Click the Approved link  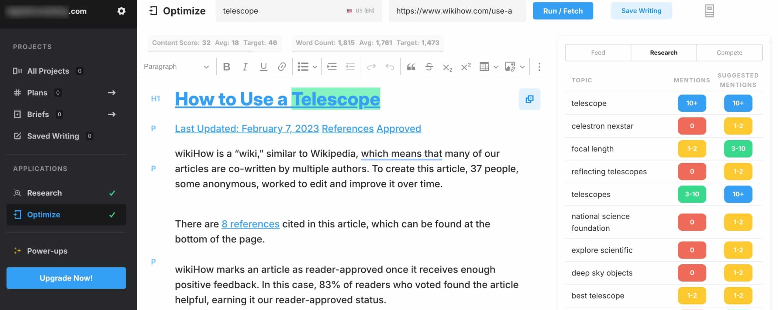pos(399,128)
